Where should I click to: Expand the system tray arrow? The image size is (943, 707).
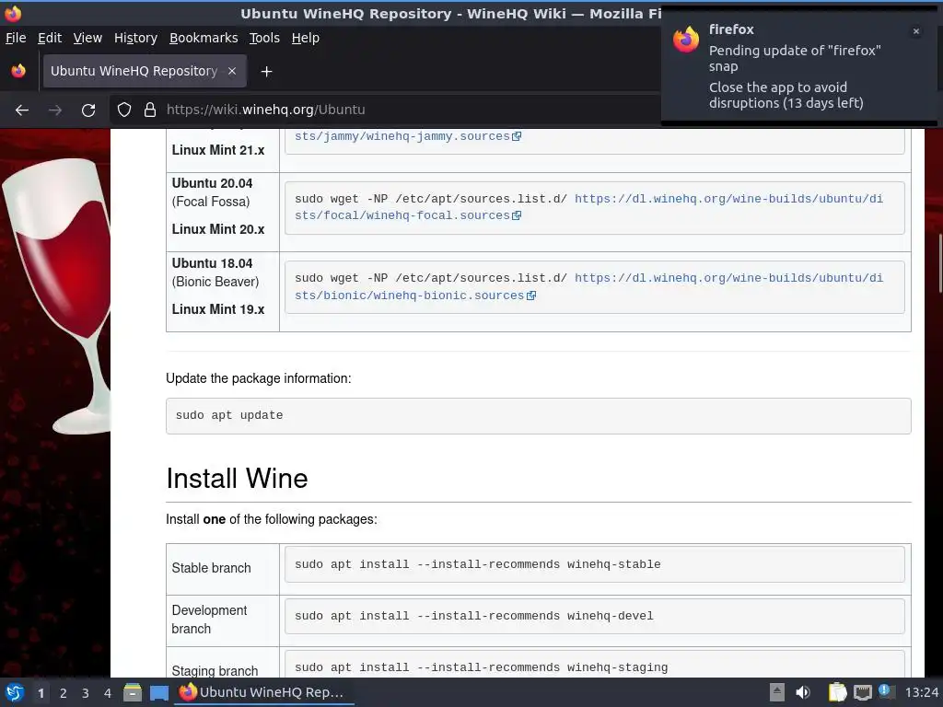(777, 692)
